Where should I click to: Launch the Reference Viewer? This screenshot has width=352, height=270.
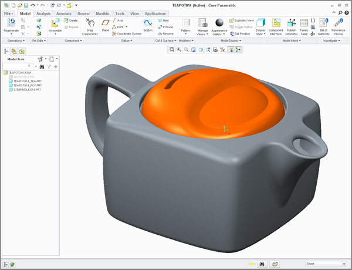339,25
